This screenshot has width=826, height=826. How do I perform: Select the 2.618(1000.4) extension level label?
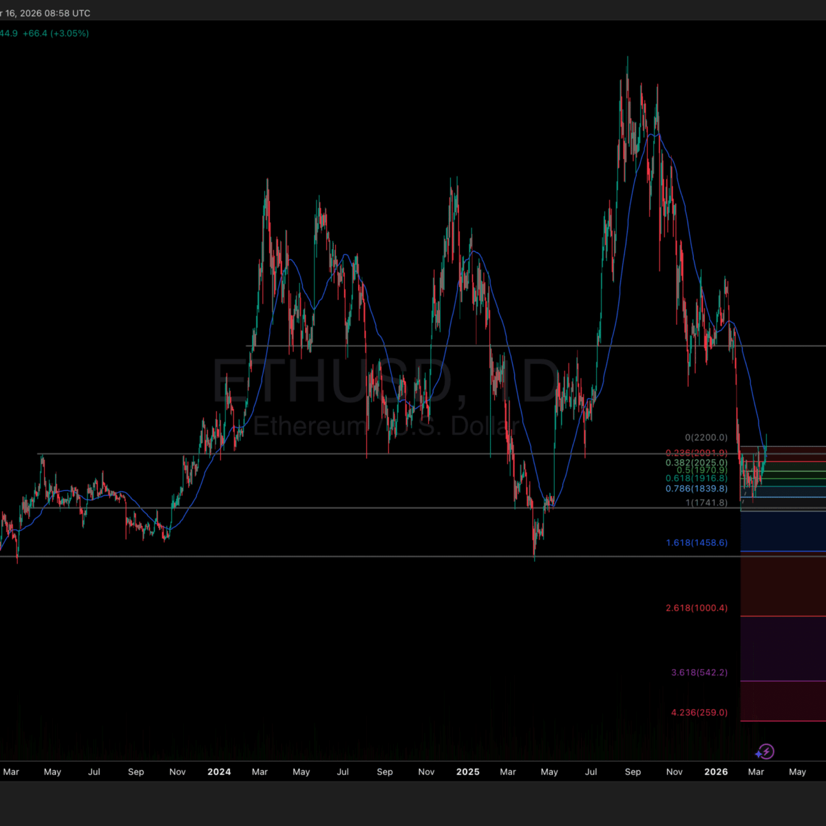pos(696,608)
